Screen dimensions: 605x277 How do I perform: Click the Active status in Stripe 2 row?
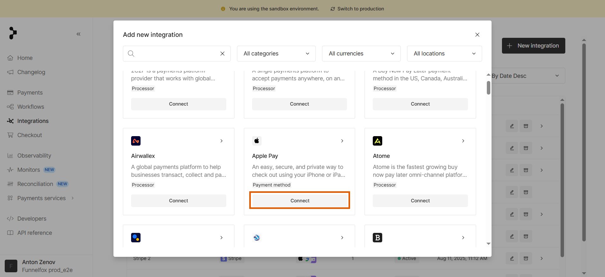click(407, 259)
